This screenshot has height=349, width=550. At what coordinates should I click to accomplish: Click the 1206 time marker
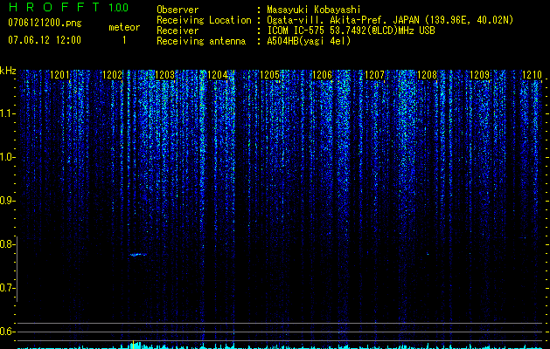[x=322, y=74]
